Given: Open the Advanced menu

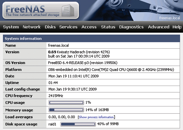Looking at the screenshot, I should (x=159, y=27).
